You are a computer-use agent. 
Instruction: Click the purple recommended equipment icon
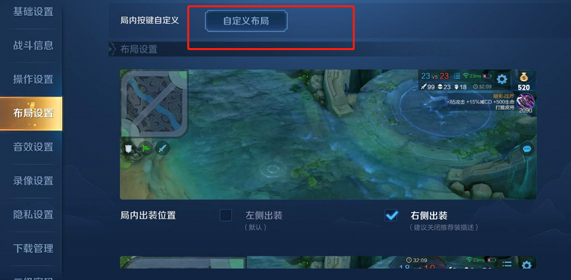(x=526, y=101)
